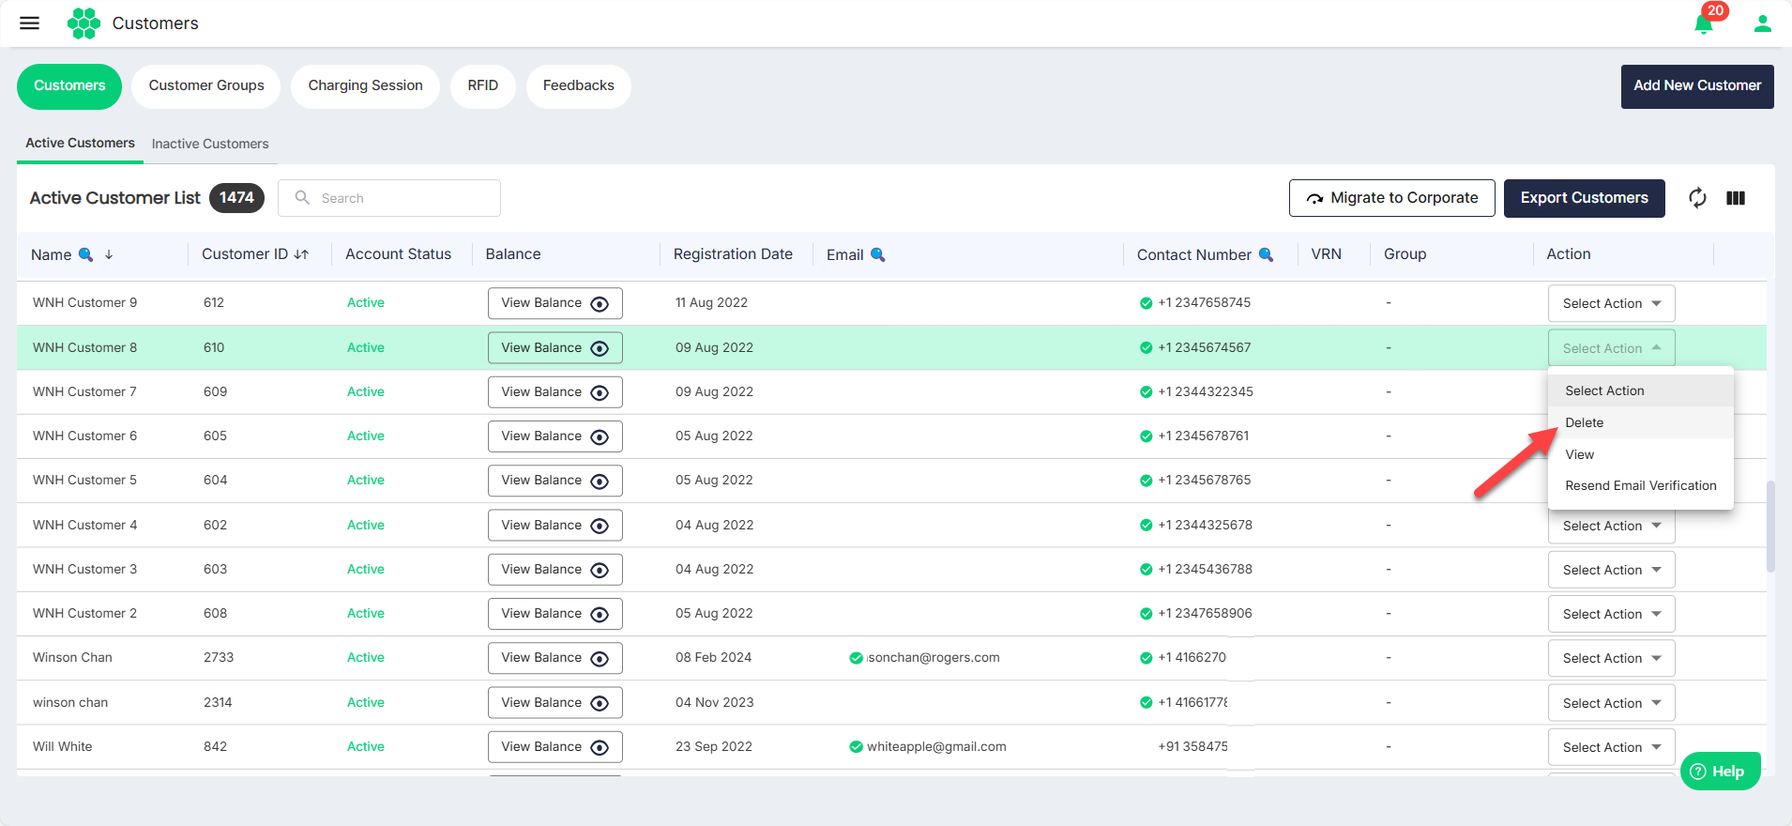The width and height of the screenshot is (1792, 826).
Task: Click the Help question mark icon
Action: click(x=1698, y=772)
